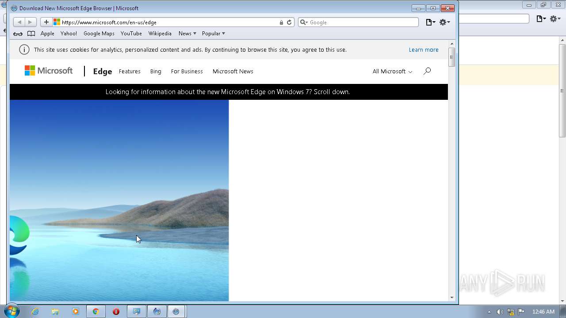
Task: Show hidden tray icons arrow
Action: [x=489, y=312]
